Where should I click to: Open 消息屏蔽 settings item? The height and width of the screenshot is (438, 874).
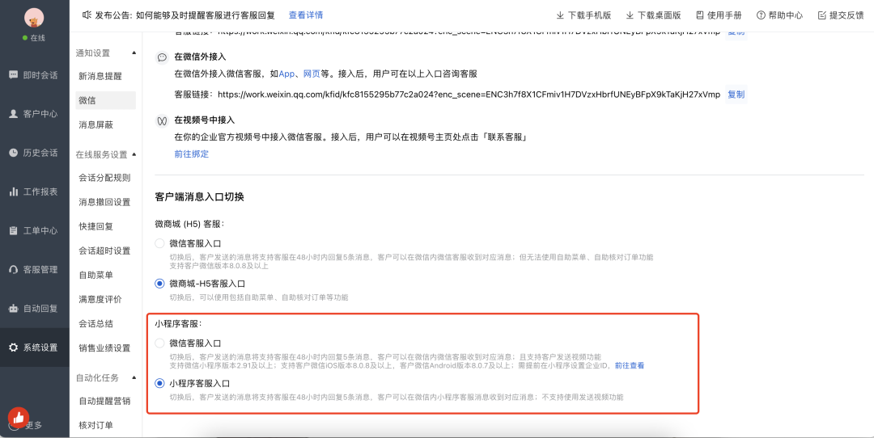click(x=95, y=124)
